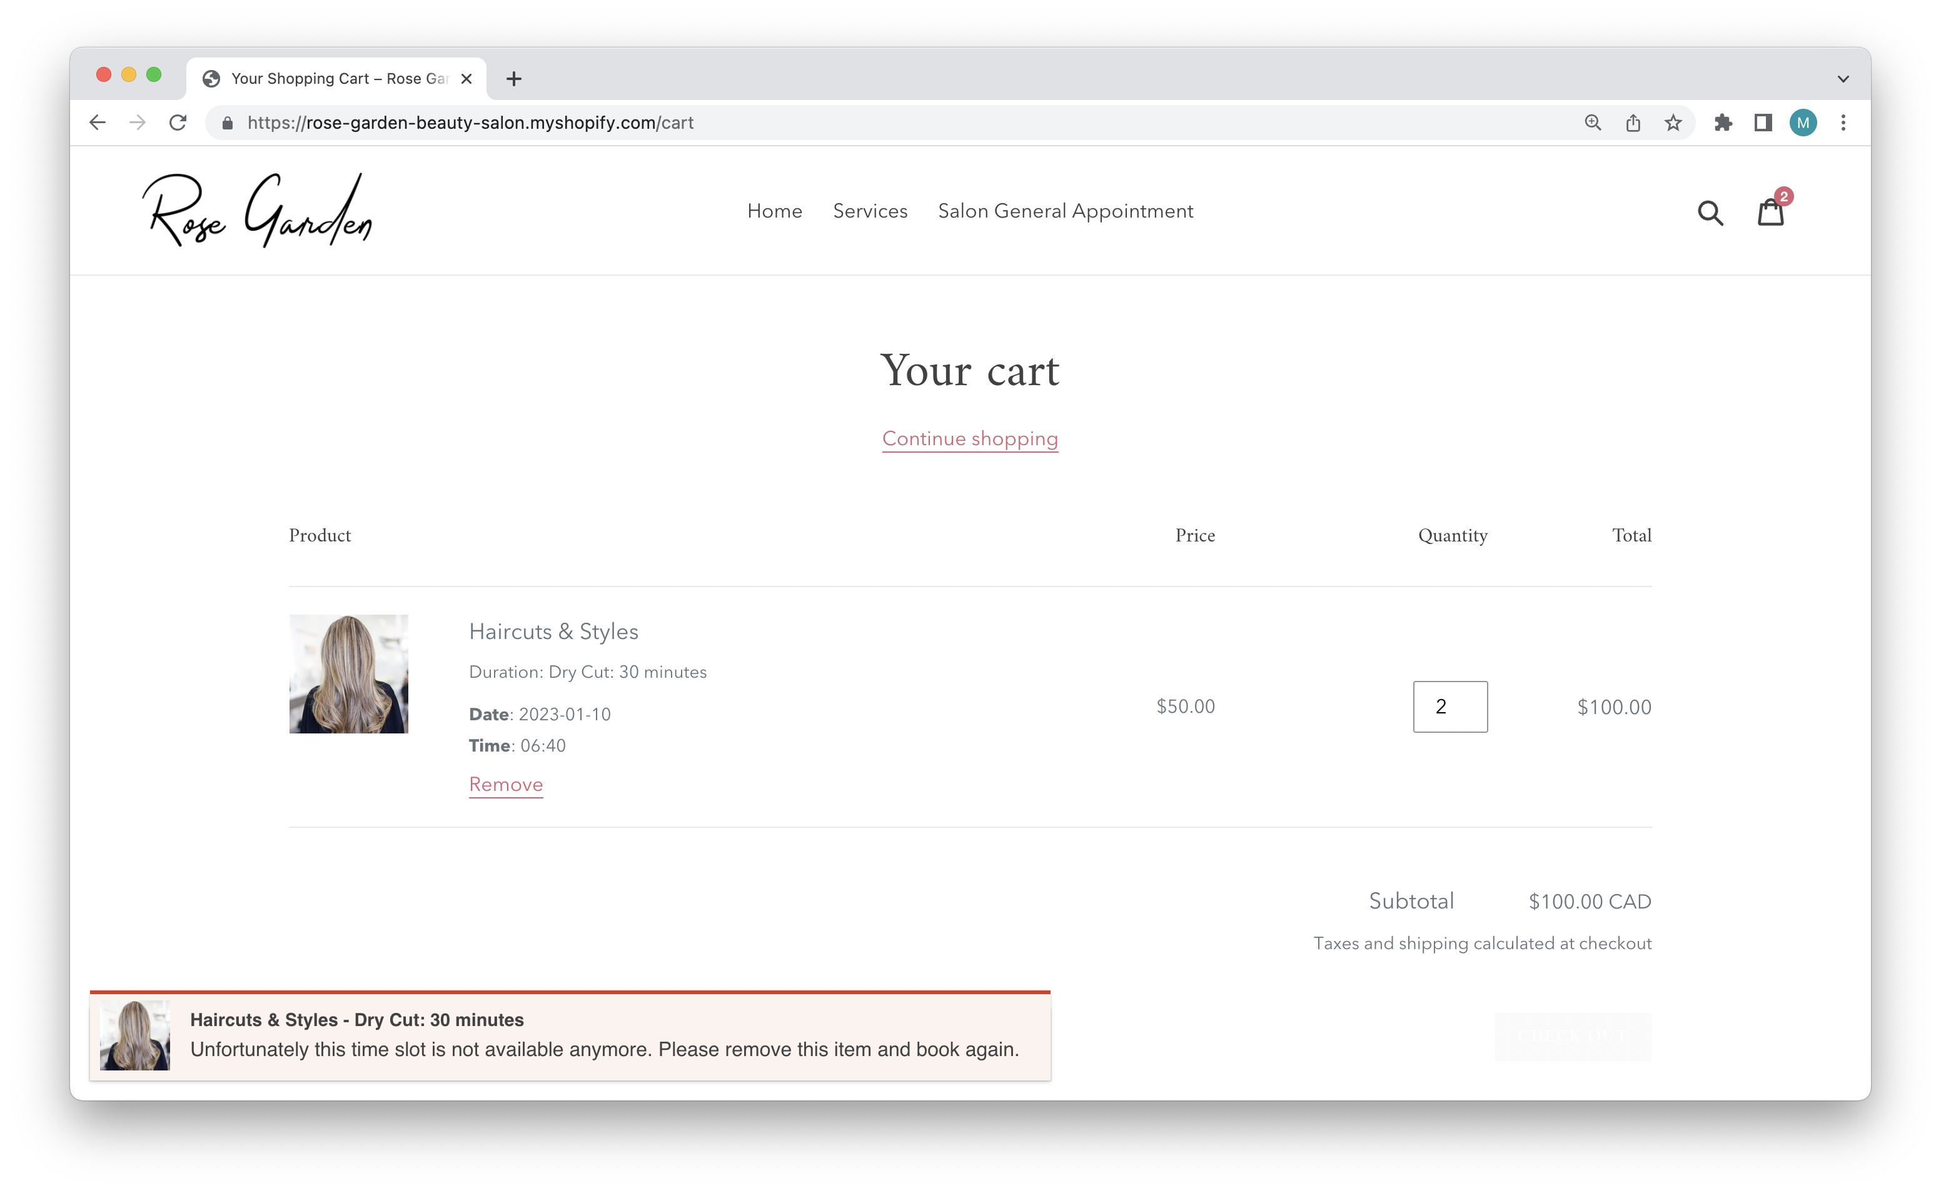The width and height of the screenshot is (1941, 1193).
Task: Open the shopping cart bag icon
Action: click(1770, 211)
